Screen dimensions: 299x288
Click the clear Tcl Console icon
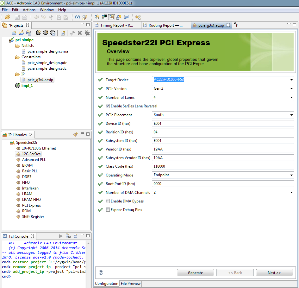[x=68, y=236]
